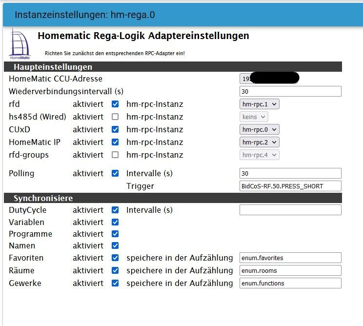Viewport: 363px width, 326px height.
Task: Toggle the Namen checkbox
Action: pyautogui.click(x=115, y=245)
